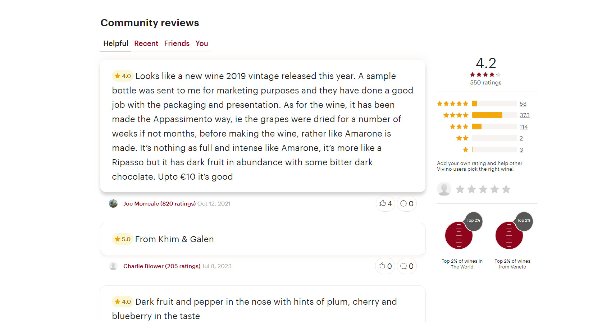Show the Helpful reviews tab
The width and height of the screenshot is (593, 322).
[115, 43]
